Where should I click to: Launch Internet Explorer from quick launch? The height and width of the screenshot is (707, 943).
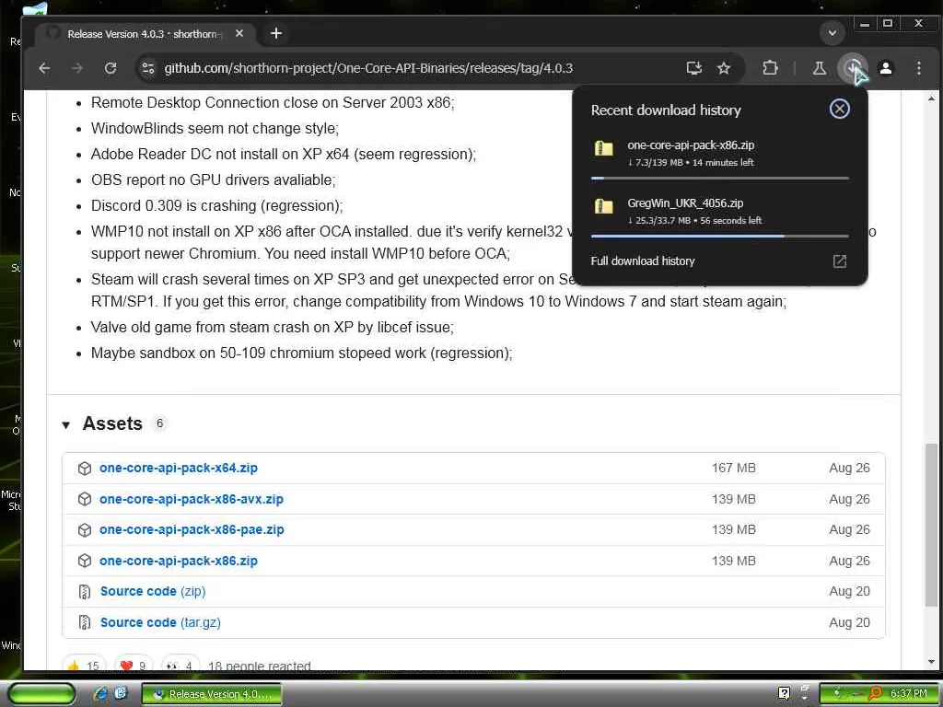point(101,693)
